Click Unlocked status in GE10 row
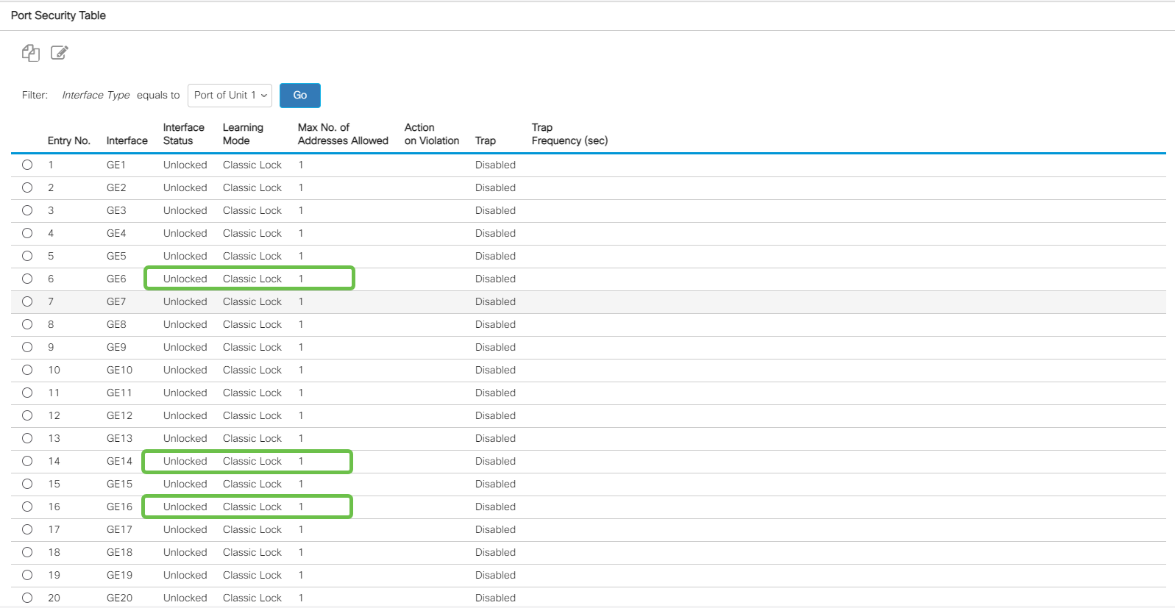 (x=185, y=370)
